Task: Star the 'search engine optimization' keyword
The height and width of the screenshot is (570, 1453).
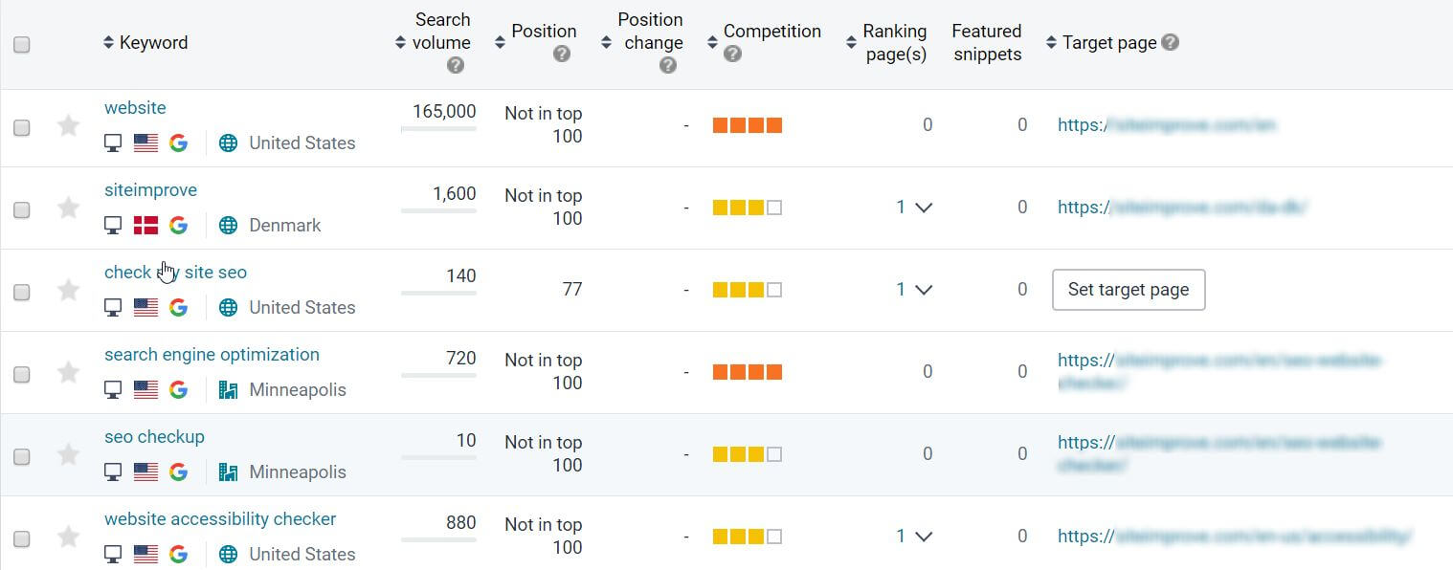Action: pyautogui.click(x=68, y=372)
